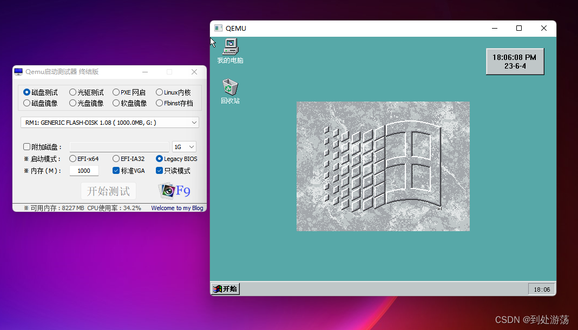Click the F9 screenshot camera icon
This screenshot has width=578, height=330.
click(x=174, y=191)
